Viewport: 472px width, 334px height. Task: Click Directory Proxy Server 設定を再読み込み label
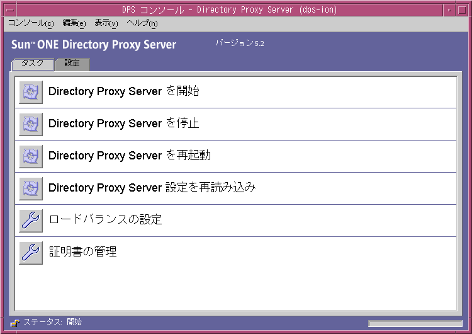pos(152,188)
